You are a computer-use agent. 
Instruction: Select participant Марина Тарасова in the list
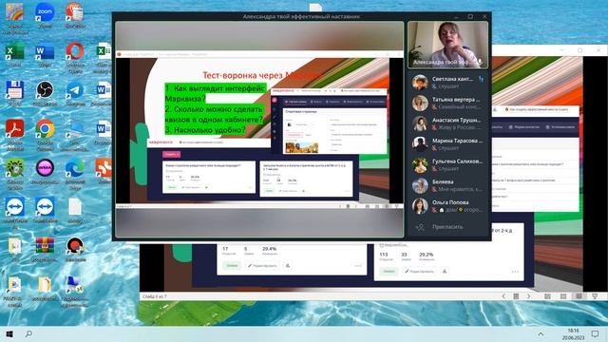[x=448, y=143]
